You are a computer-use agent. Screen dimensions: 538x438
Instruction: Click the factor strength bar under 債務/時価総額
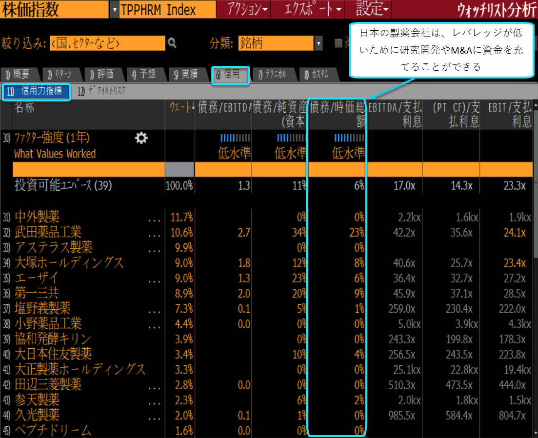[349, 138]
